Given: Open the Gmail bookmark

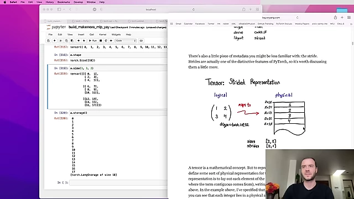Looking at the screenshot, I should point(178,24).
